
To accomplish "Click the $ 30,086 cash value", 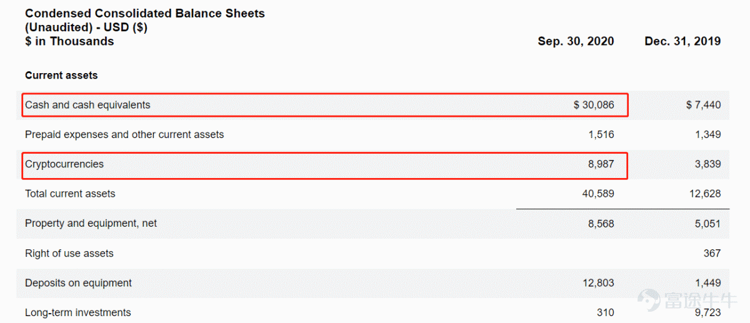I will tap(594, 105).
